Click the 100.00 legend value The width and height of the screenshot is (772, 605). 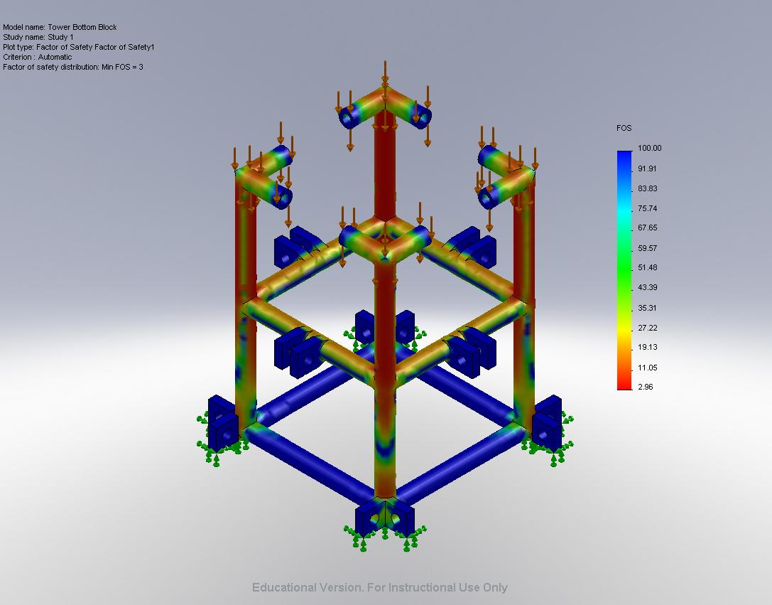[649, 148]
